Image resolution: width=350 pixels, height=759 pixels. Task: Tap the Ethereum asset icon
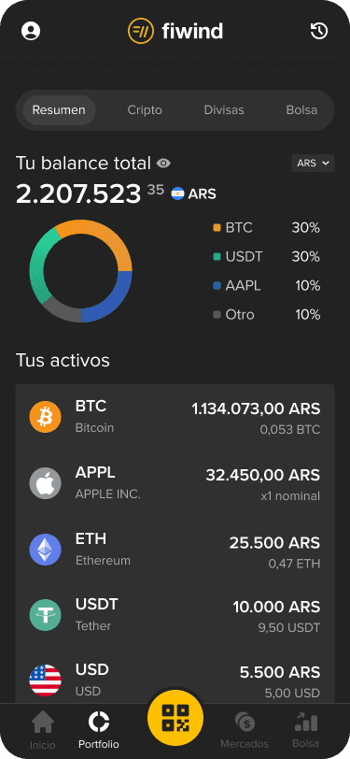pyautogui.click(x=46, y=550)
